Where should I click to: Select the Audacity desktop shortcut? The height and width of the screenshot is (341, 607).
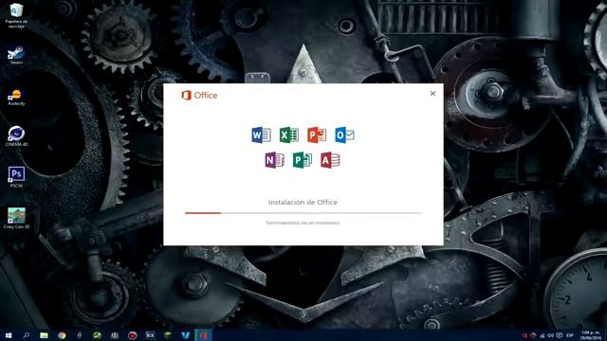(x=16, y=97)
